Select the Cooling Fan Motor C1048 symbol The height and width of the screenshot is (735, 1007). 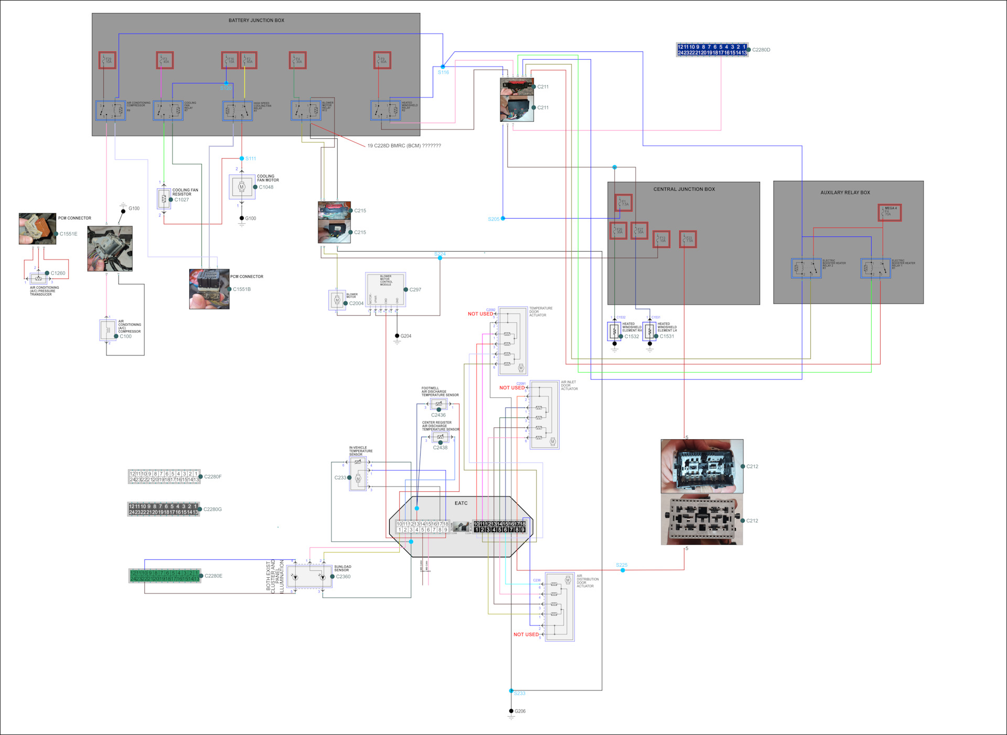(x=242, y=187)
